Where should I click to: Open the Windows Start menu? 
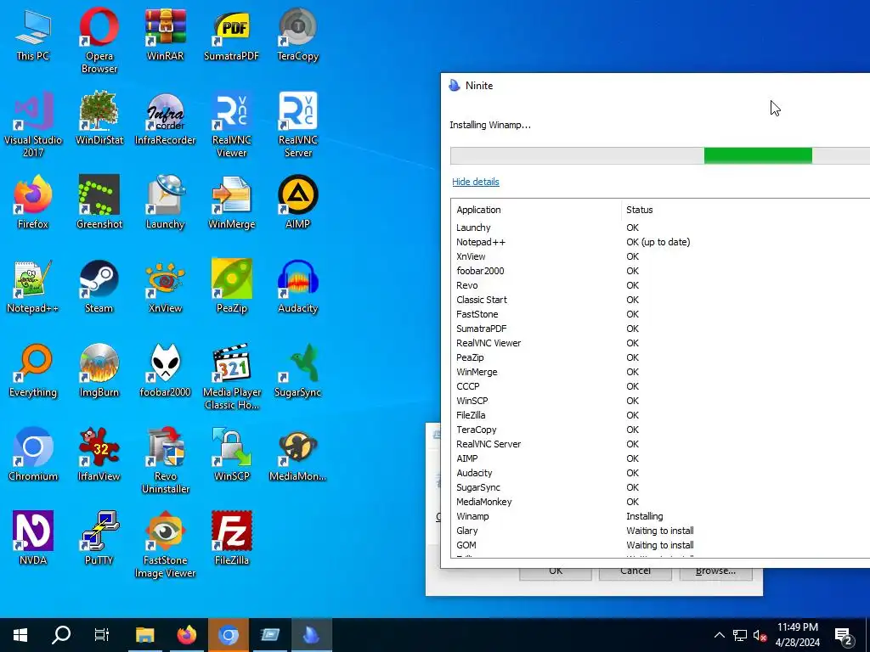tap(20, 635)
